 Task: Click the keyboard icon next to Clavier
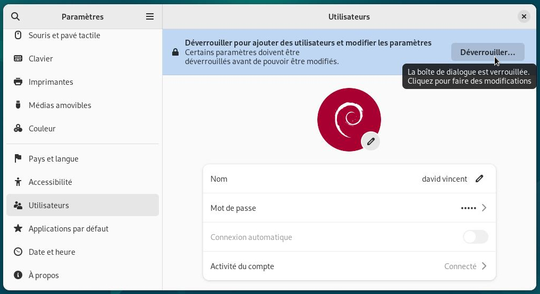pyautogui.click(x=18, y=58)
